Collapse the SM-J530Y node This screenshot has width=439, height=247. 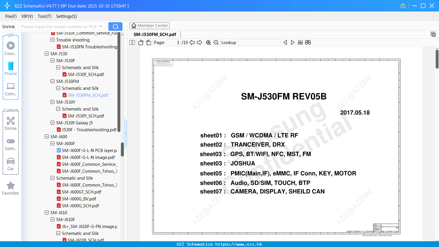(52, 102)
